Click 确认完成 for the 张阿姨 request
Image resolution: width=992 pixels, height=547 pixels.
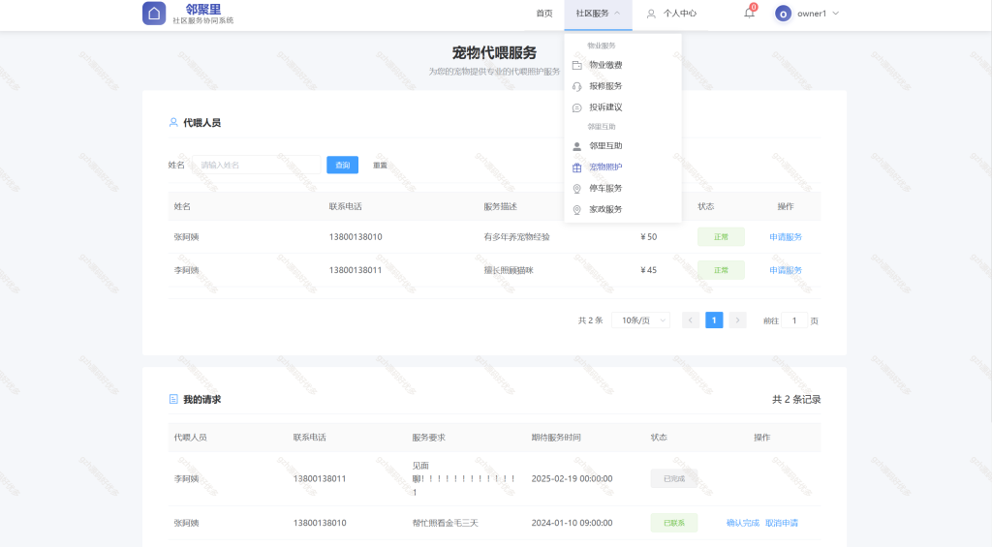[743, 523]
